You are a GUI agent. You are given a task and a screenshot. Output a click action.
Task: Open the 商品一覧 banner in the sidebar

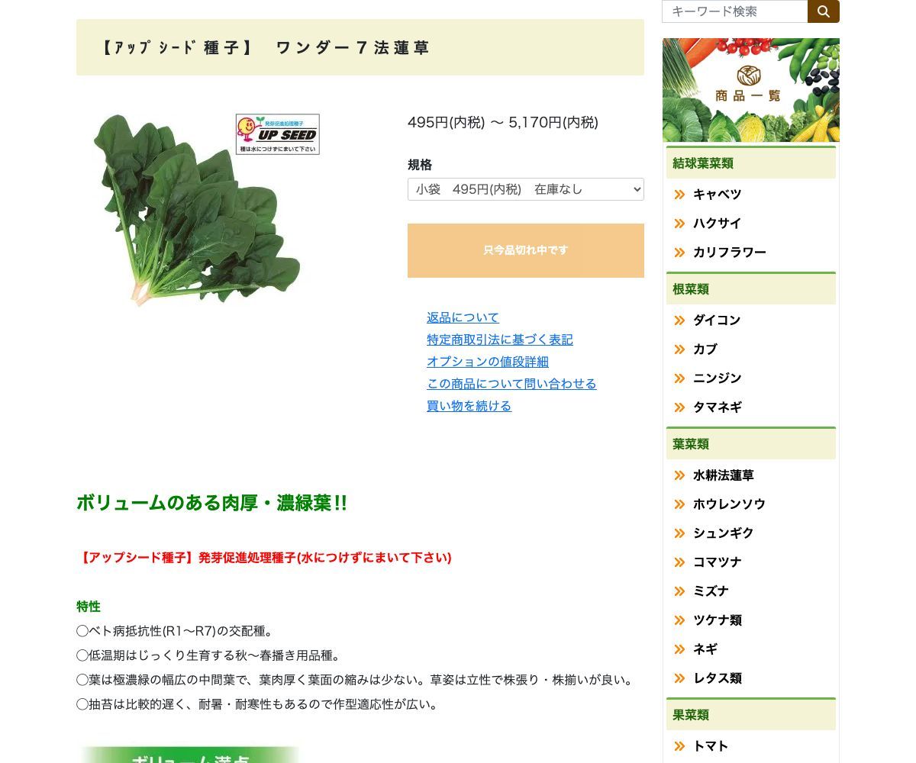[x=750, y=89]
